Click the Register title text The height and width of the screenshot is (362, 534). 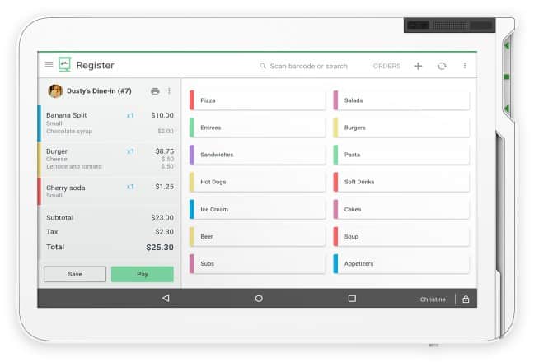(x=95, y=65)
